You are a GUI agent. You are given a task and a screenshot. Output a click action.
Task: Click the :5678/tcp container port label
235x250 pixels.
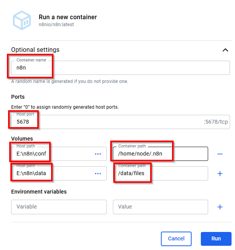[216, 122]
